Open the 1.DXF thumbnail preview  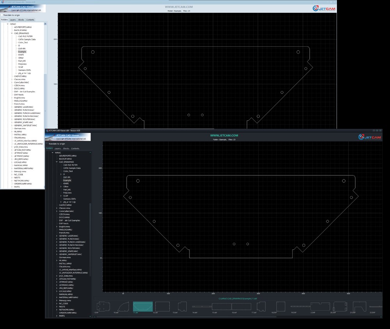[101, 306]
